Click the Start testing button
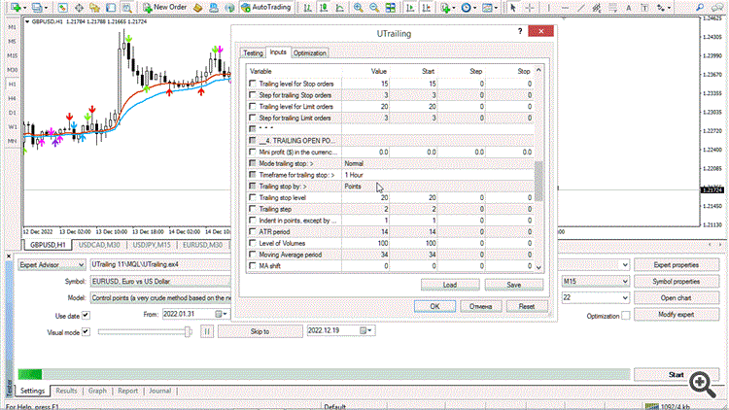Viewport: 729px width, 410px height. pyautogui.click(x=677, y=375)
